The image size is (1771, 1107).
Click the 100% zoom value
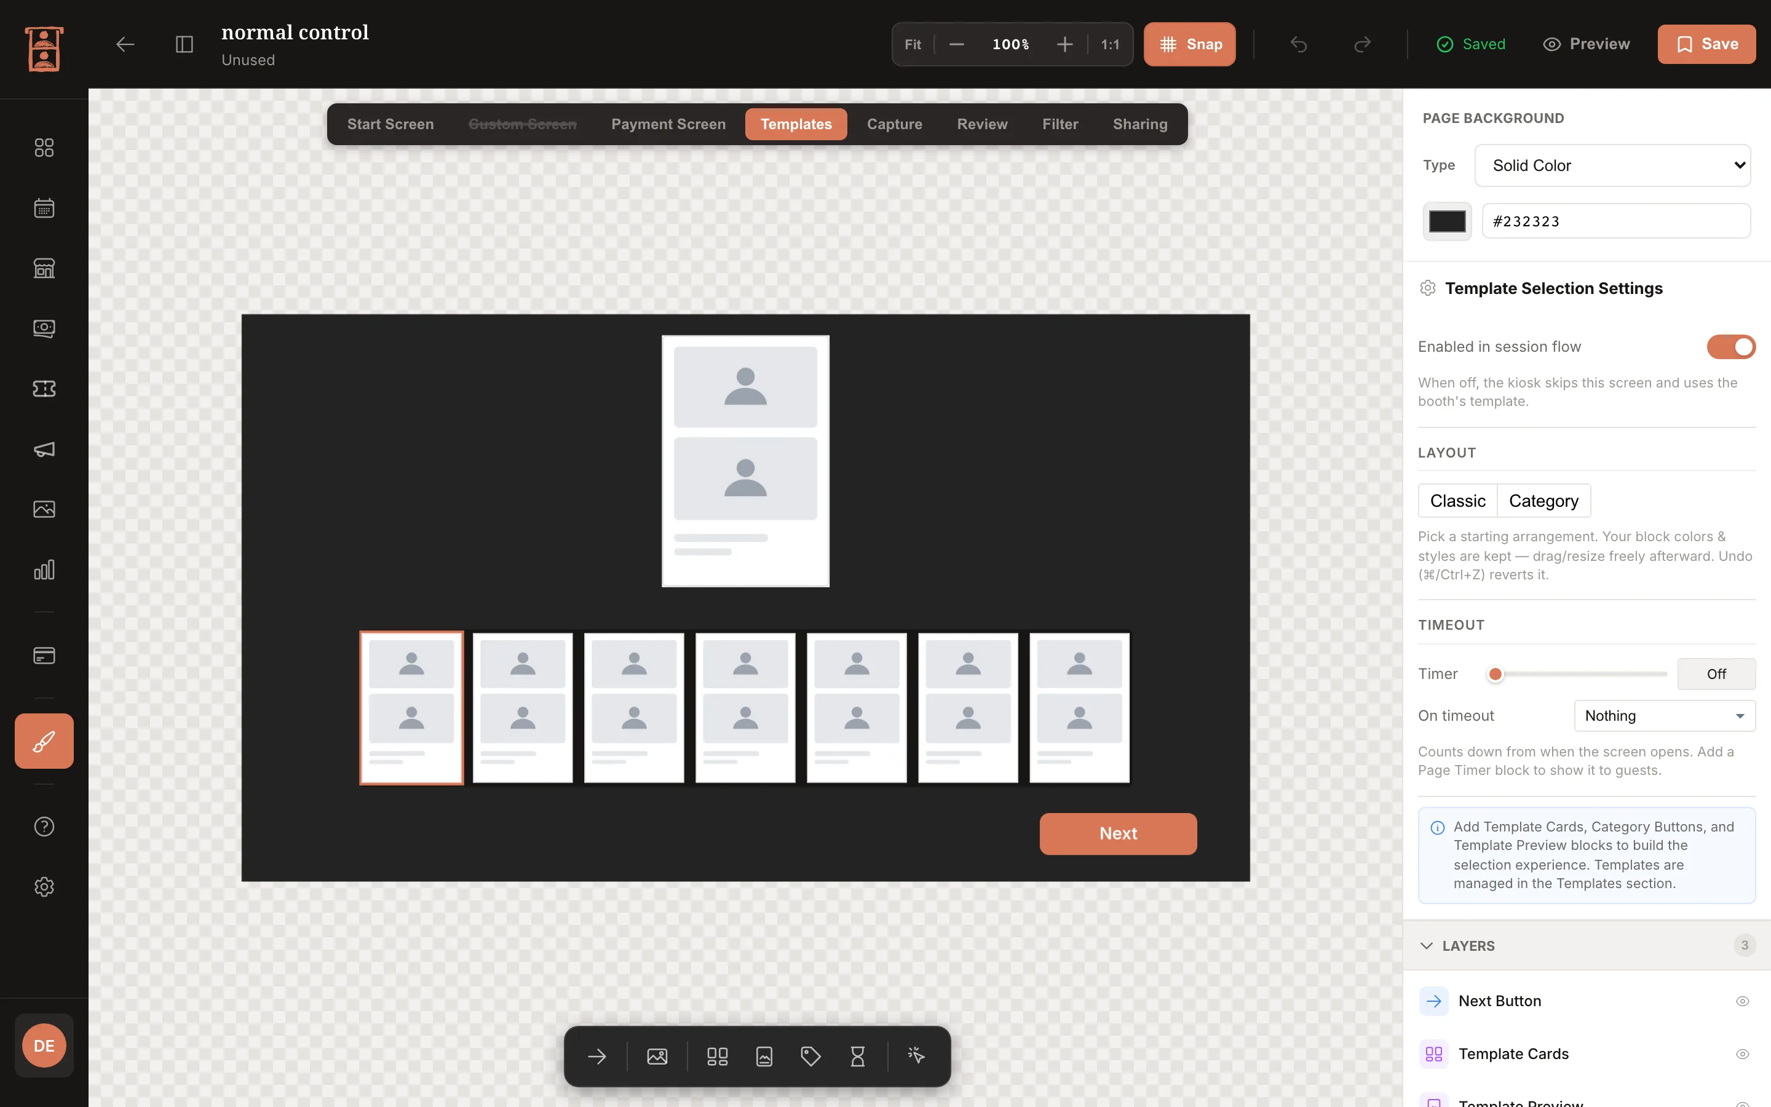pyautogui.click(x=1011, y=45)
